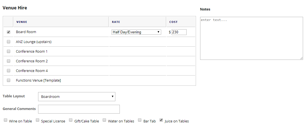Enable the Conference Room 4 checkbox
Screen dimensions: 305x126
coord(9,71)
